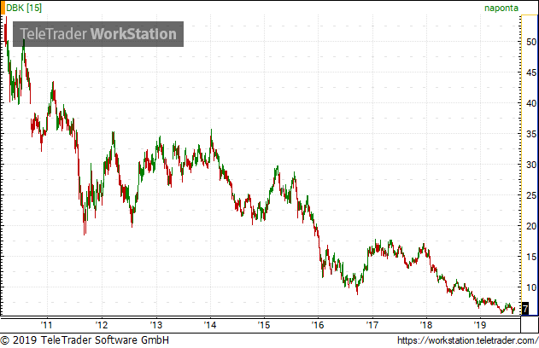
Task: Click the 45 price axis label
Action: coord(531,72)
